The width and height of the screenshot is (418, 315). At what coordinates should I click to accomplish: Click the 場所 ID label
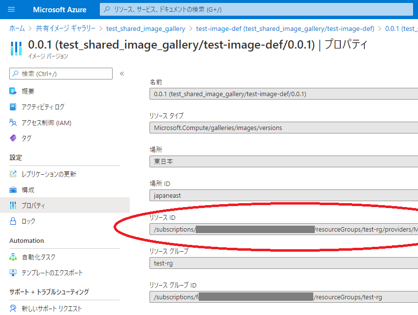160,184
